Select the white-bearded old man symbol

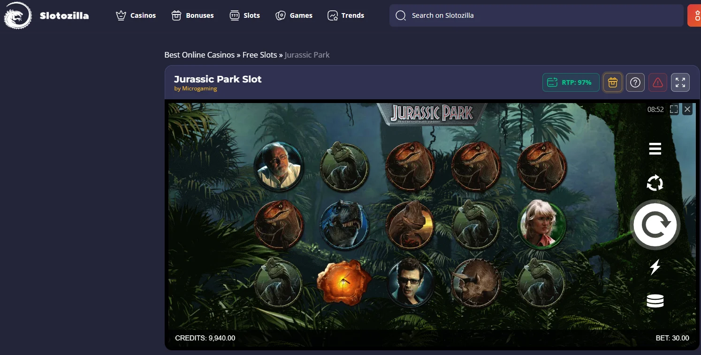[279, 166]
